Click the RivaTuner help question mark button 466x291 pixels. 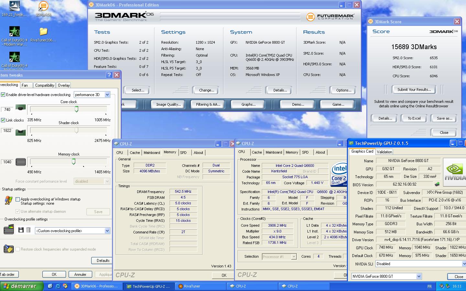click(109, 75)
